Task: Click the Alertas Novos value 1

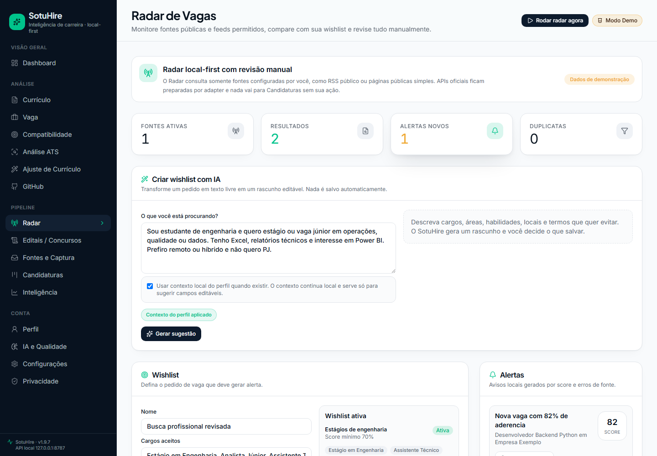Action: (x=404, y=139)
